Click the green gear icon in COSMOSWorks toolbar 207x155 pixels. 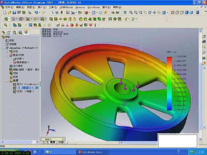[115, 19]
